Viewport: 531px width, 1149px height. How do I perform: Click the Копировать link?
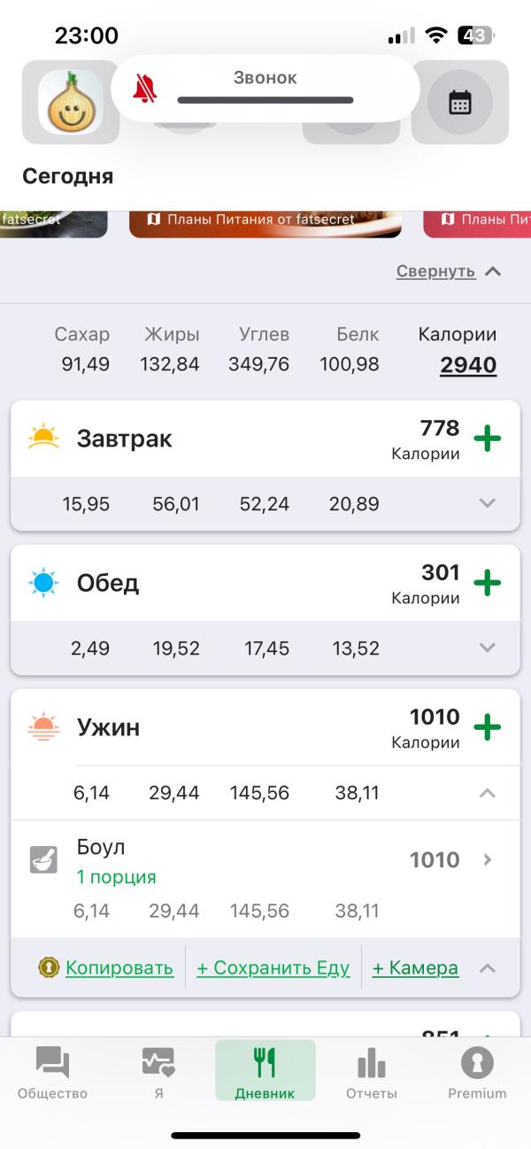[x=119, y=967]
